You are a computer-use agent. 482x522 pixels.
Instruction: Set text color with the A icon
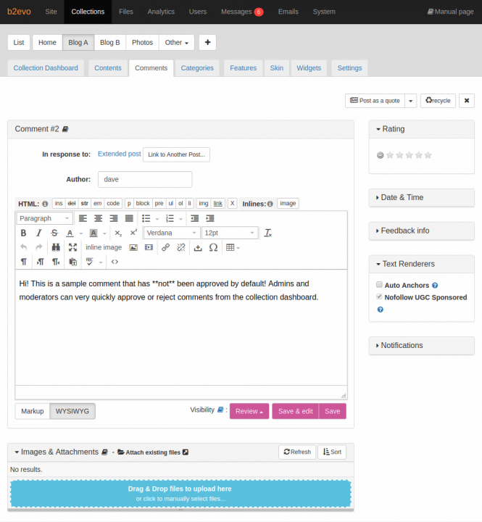(x=70, y=233)
